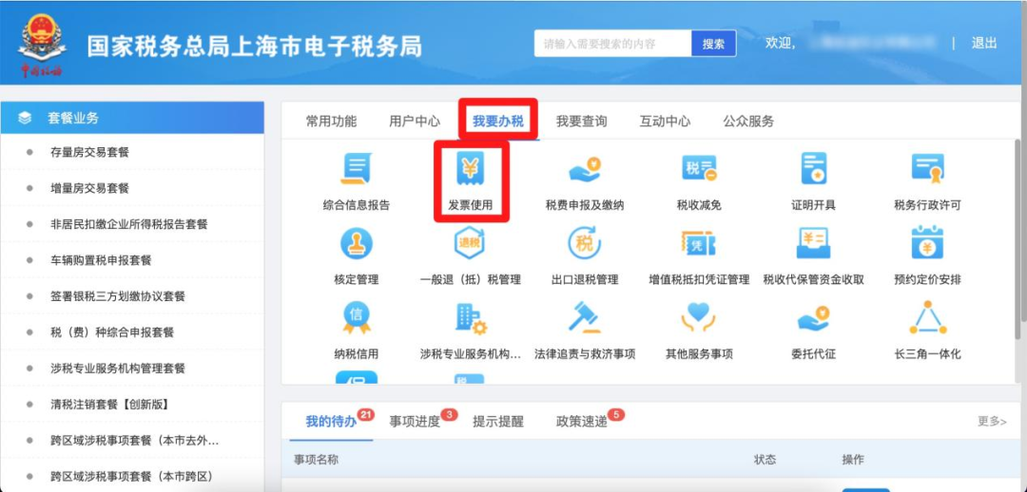The width and height of the screenshot is (1027, 492).
Task: Open the 委托代征 icon
Action: tap(813, 318)
